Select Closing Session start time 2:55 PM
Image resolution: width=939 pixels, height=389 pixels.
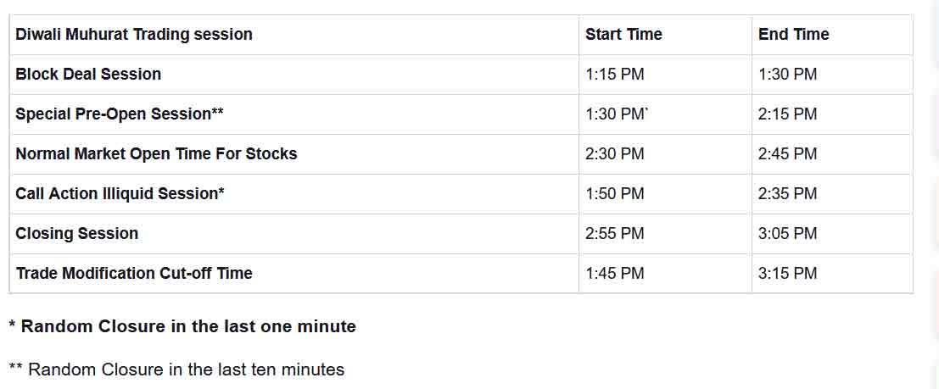tap(615, 234)
